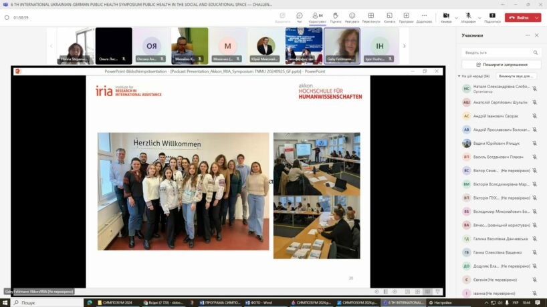Open the Chat panel

[299, 17]
